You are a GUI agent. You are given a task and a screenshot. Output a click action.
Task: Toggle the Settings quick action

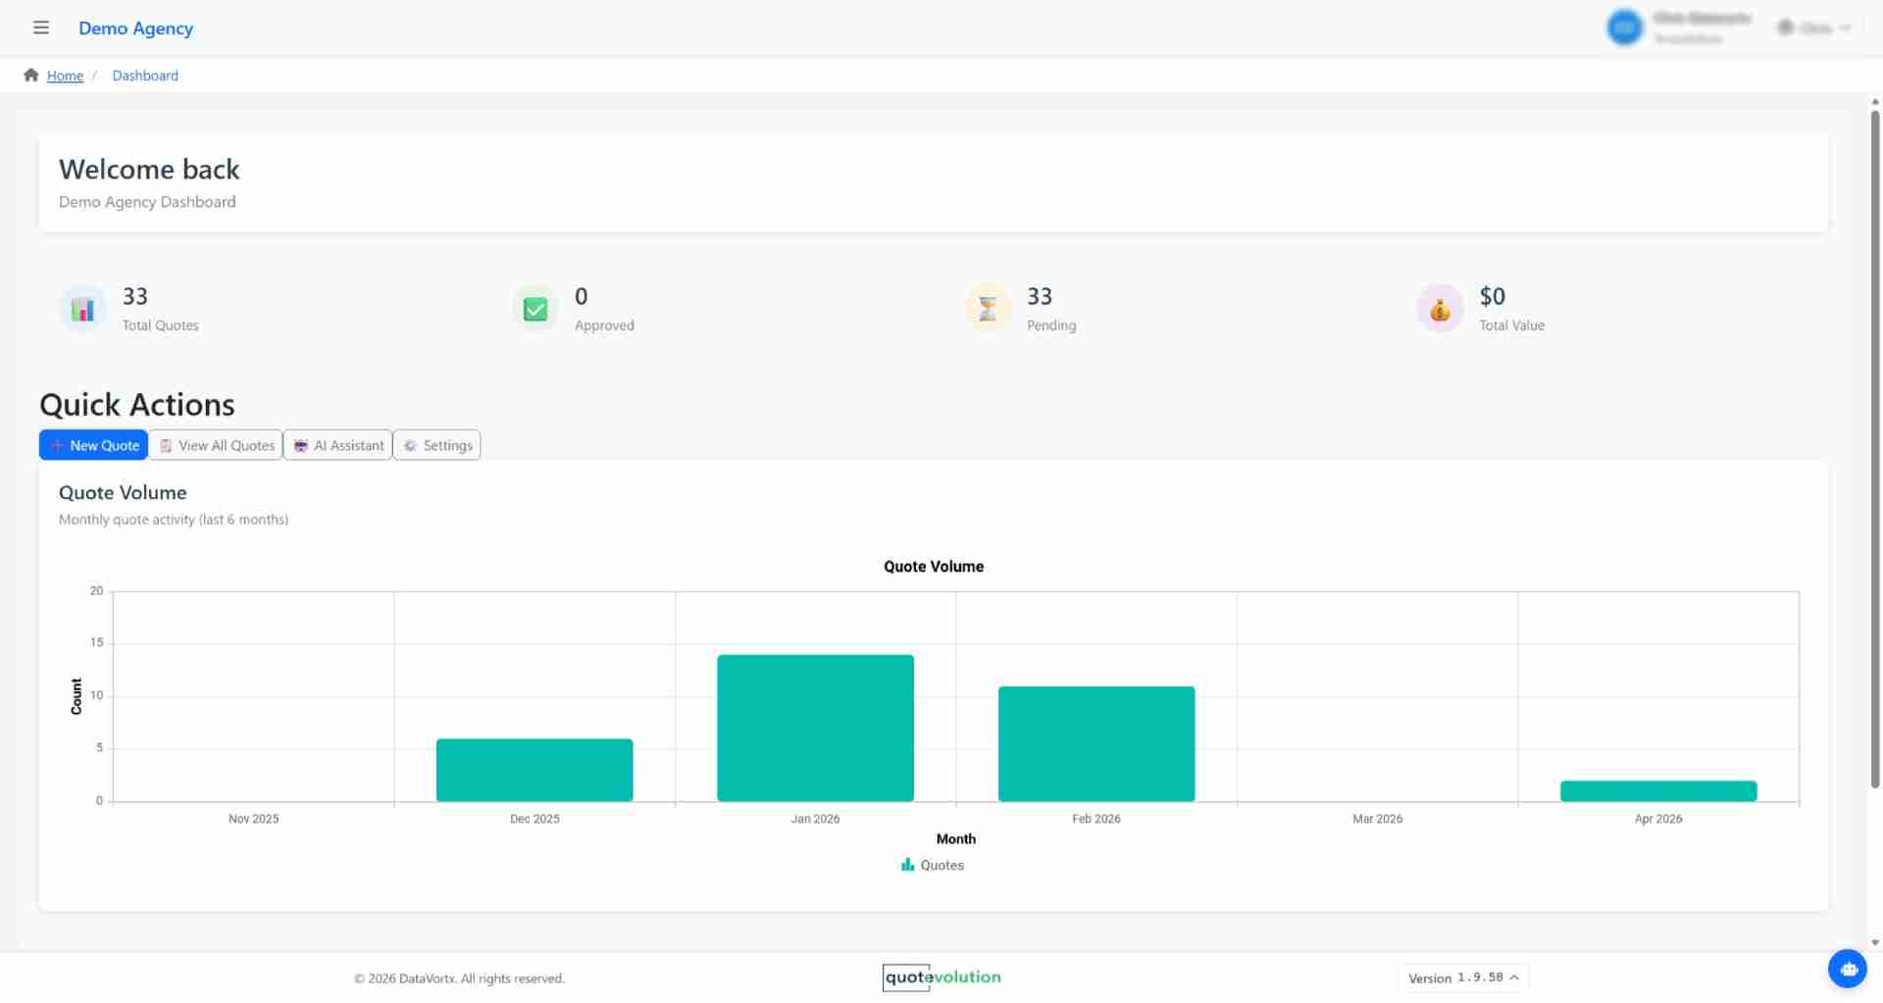436,444
